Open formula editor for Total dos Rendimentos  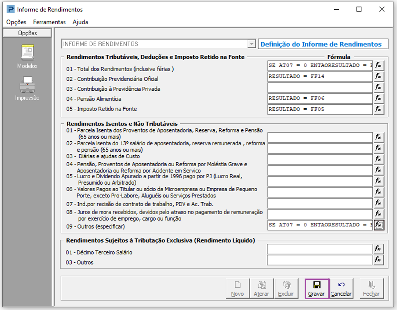379,65
